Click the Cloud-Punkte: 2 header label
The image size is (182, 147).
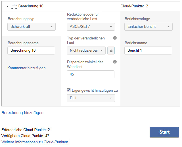click(134, 6)
